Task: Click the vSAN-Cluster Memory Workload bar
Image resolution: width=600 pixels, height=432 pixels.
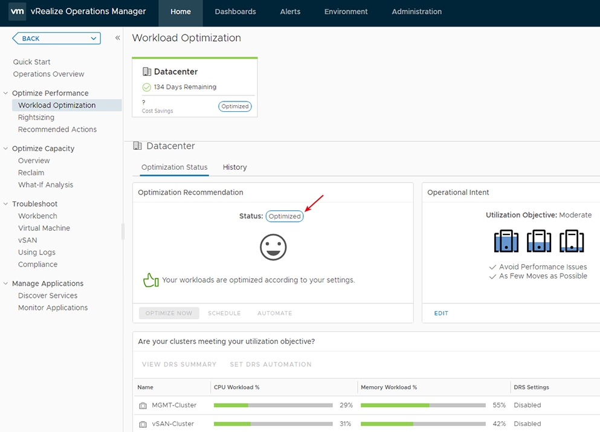Action: (423, 424)
